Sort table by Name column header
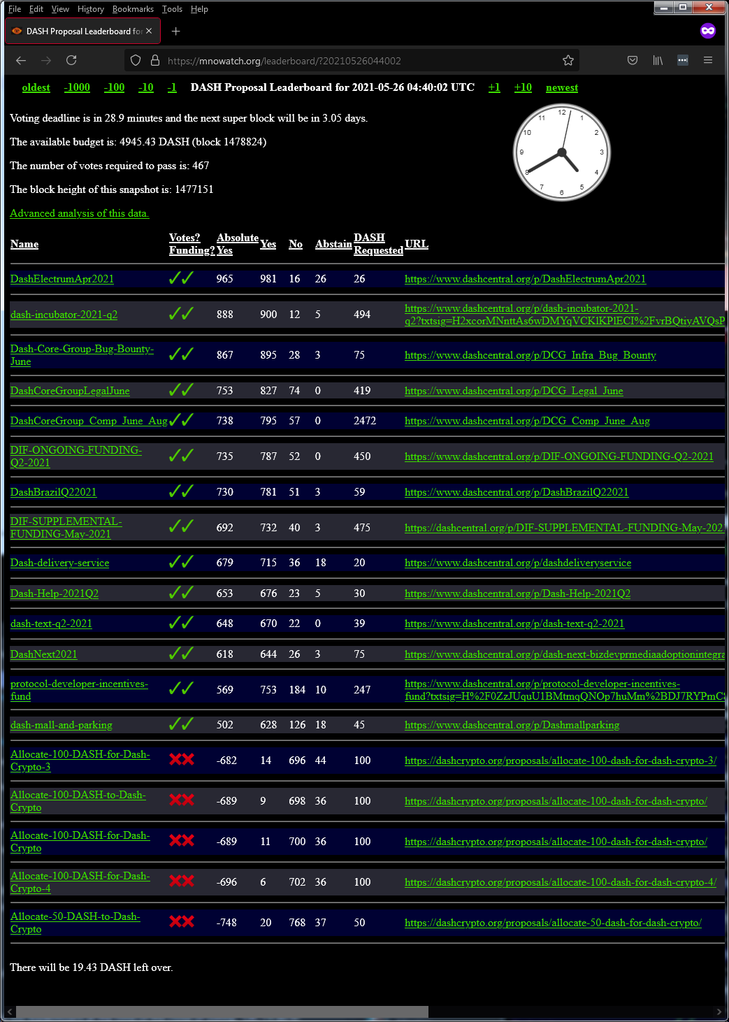The image size is (729, 1022). (x=24, y=244)
